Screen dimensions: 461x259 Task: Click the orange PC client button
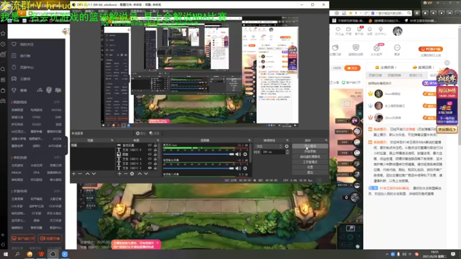click(430, 49)
